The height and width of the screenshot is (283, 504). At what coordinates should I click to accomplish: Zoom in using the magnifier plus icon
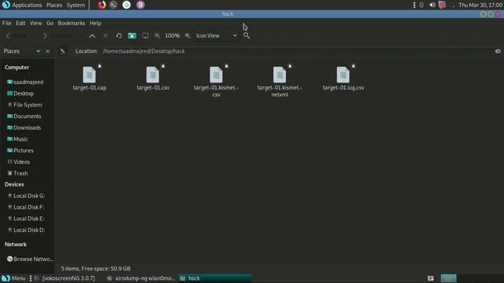coord(187,35)
